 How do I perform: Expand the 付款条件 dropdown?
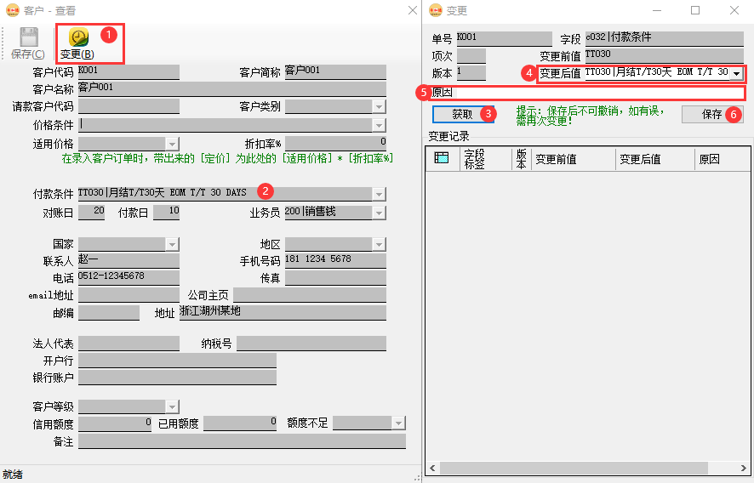pyautogui.click(x=379, y=194)
